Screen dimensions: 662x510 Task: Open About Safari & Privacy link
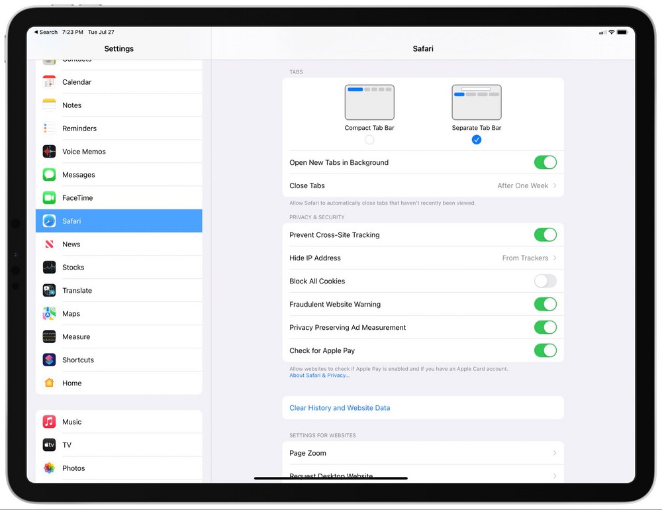pos(319,376)
